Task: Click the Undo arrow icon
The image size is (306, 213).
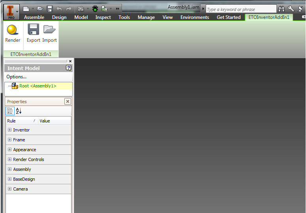Action: click(x=59, y=9)
